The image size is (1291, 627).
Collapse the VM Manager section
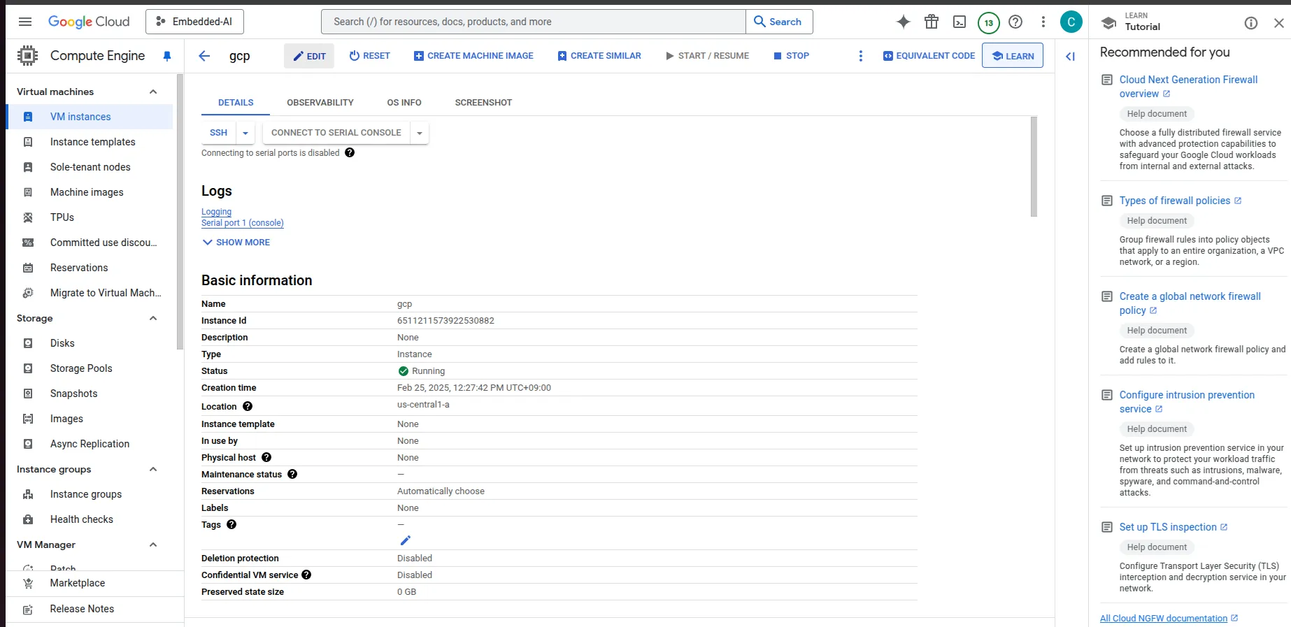153,545
